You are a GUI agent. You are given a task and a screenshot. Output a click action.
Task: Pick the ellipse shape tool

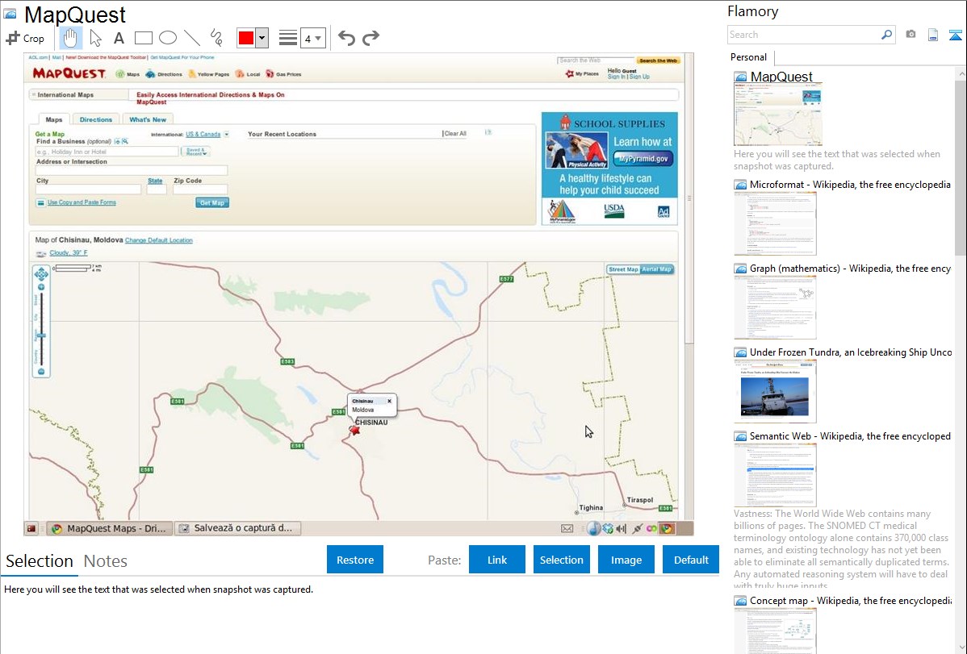168,38
